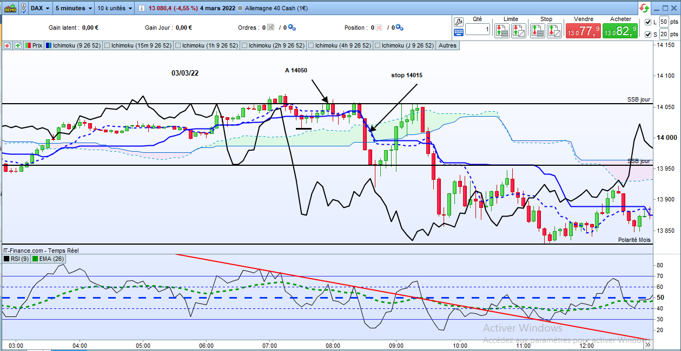Click the blue keyboard icon near Qté
Viewport: 681px width, 351px height.
coord(458,32)
